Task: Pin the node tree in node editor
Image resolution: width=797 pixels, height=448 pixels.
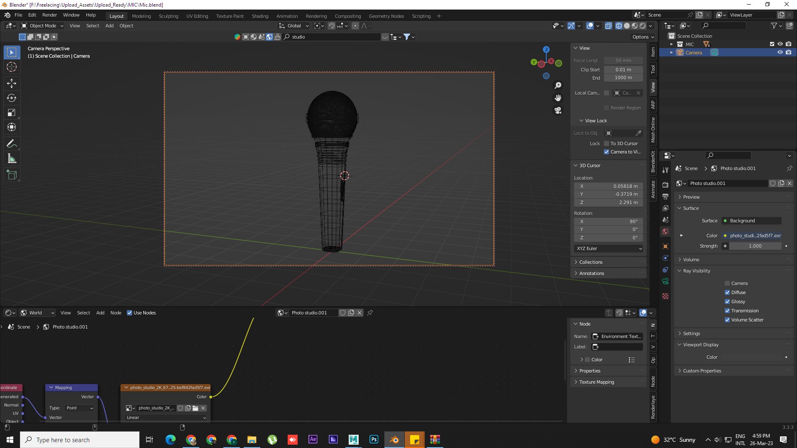Action: click(370, 313)
